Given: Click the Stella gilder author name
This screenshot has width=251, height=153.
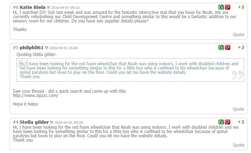Looking at the screenshot, I should (34, 122).
